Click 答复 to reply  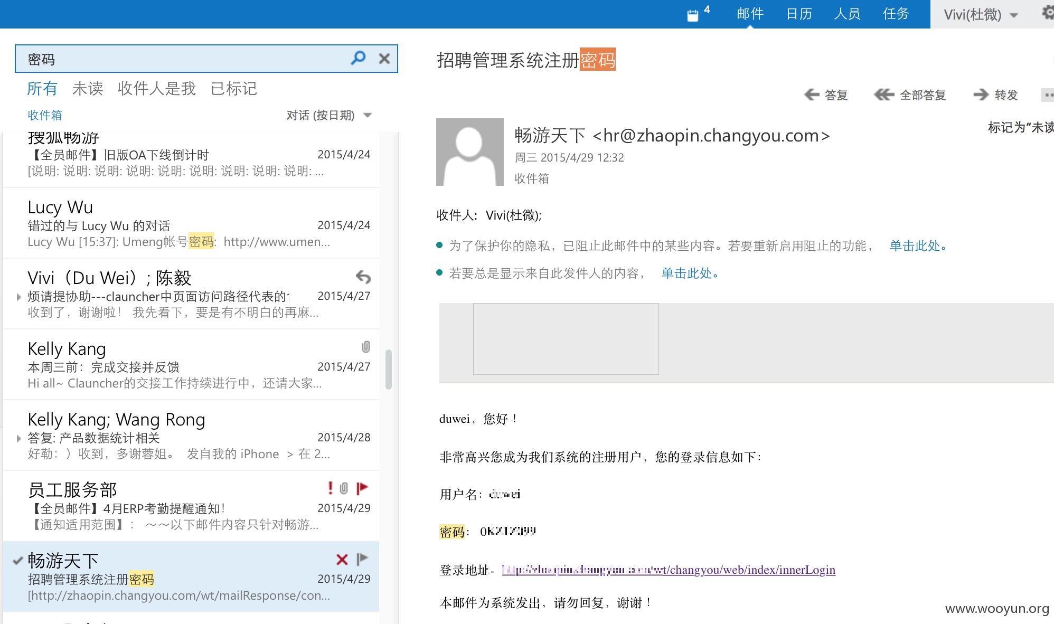pos(836,95)
